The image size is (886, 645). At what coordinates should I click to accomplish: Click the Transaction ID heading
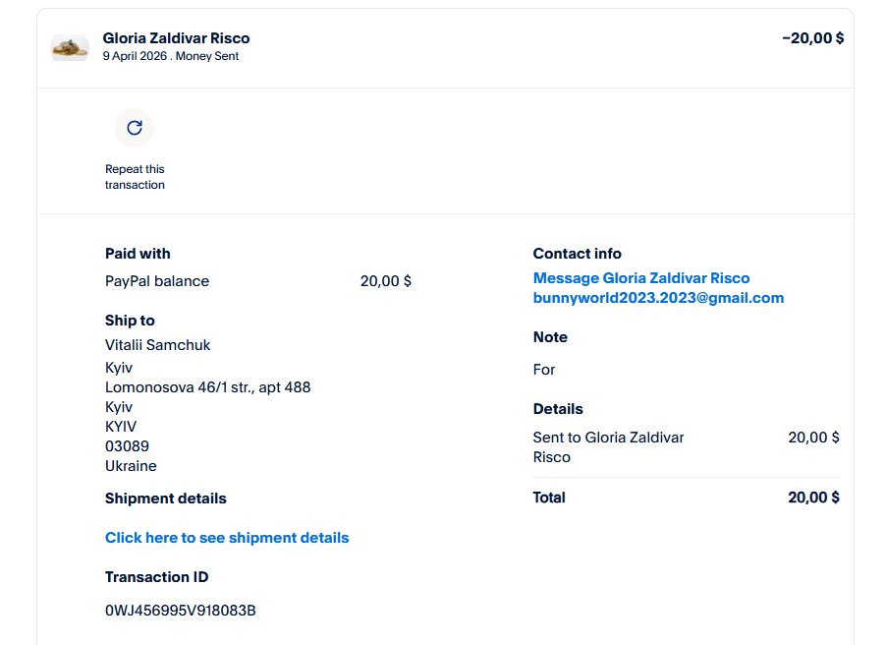tap(156, 577)
